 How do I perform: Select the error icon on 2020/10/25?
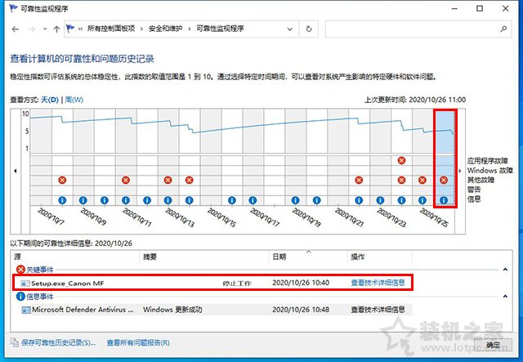pos(422,180)
